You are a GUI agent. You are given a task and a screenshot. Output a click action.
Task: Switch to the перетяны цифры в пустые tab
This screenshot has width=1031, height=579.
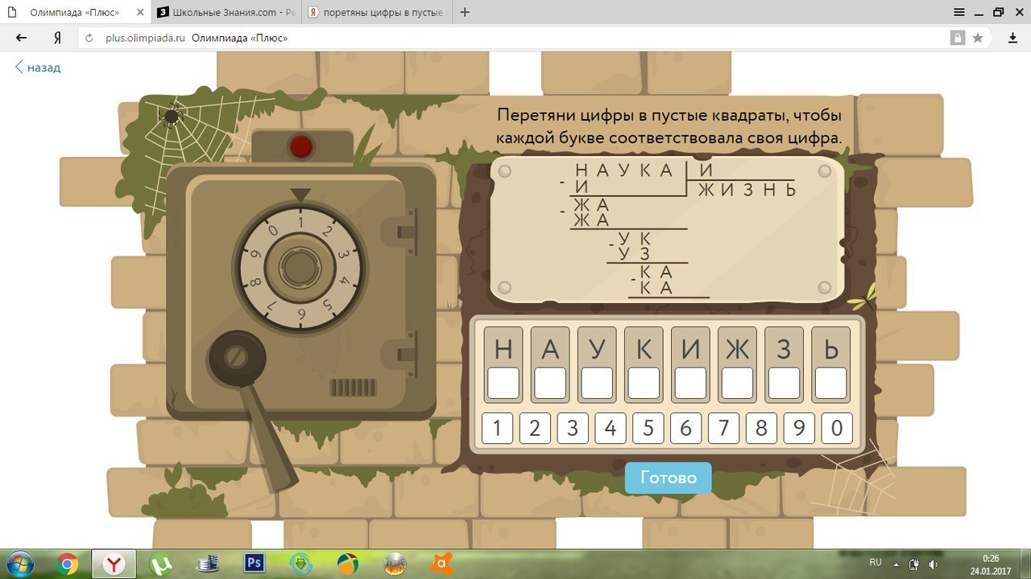(x=376, y=12)
